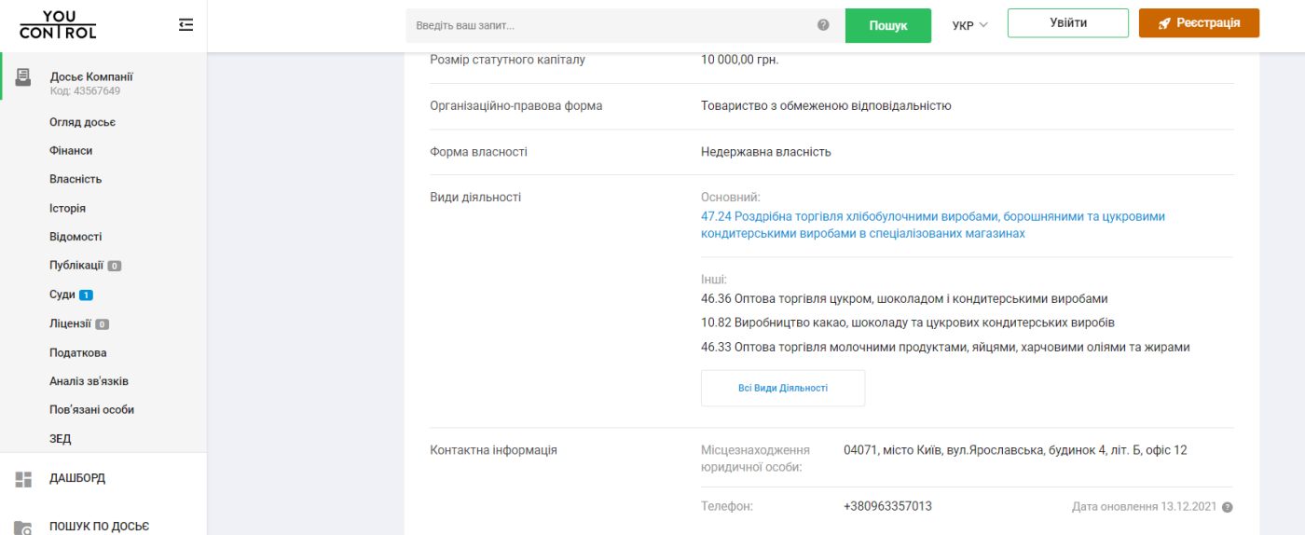Viewport: 1305px width, 535px height.
Task: Click the Пошук по досьє folder icon
Action: [x=23, y=528]
